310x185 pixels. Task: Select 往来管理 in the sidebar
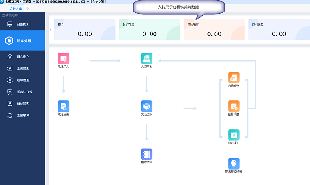[x=23, y=80]
